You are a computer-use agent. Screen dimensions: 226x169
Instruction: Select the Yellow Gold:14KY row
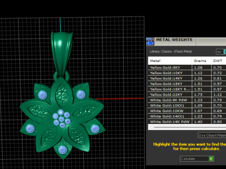click(x=187, y=78)
